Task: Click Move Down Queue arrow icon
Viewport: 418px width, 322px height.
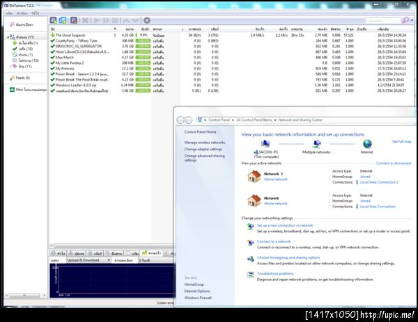Action: point(136,20)
